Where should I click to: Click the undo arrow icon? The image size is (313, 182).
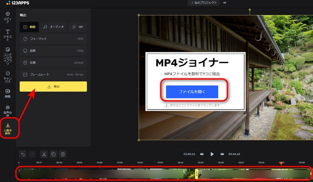[x=23, y=154]
